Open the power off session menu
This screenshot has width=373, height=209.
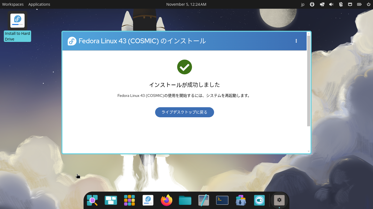coord(369,4)
